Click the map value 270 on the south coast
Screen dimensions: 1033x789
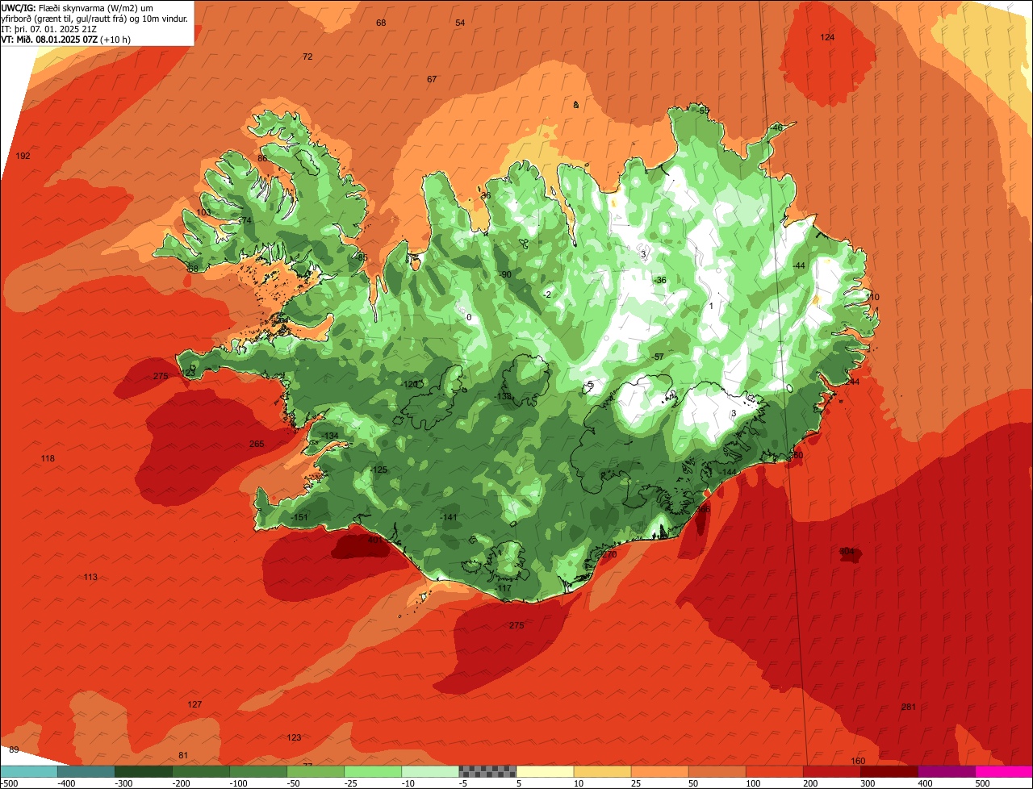tap(609, 554)
